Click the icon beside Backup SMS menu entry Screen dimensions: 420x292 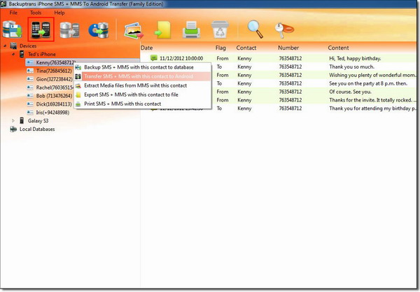[78, 67]
